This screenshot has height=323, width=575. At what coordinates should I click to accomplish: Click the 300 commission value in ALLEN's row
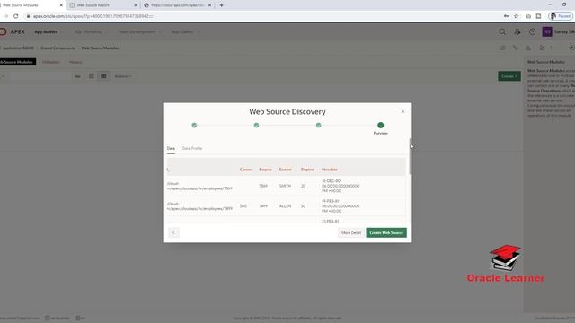[x=243, y=206]
